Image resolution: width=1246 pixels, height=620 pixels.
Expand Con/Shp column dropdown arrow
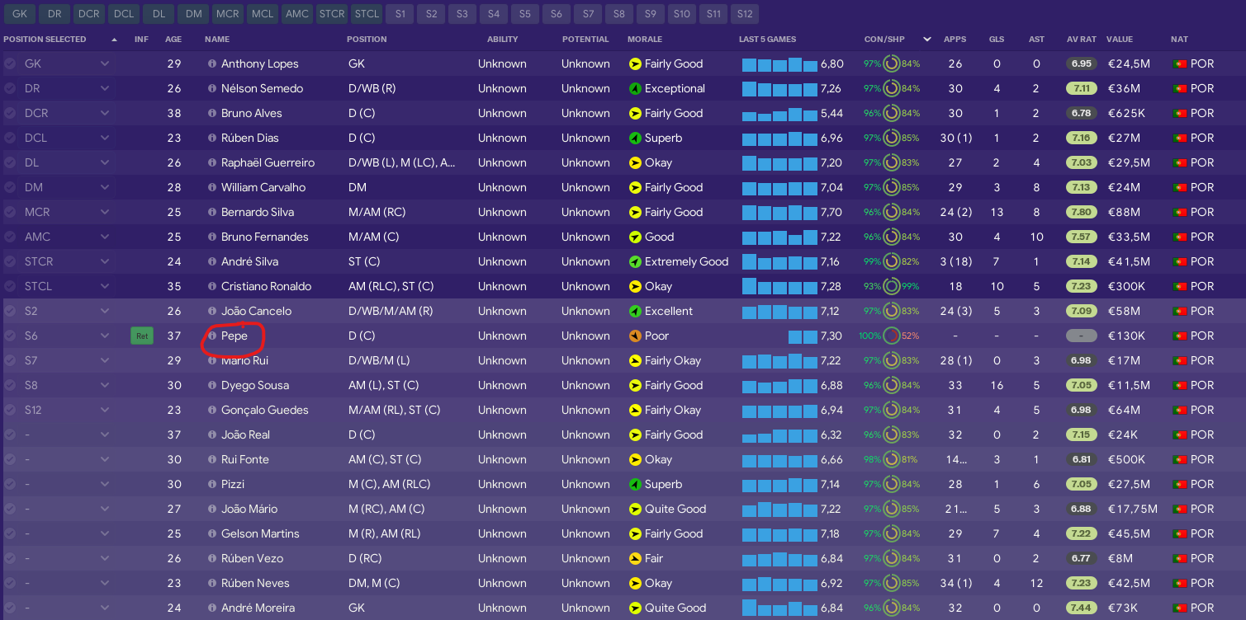(x=926, y=39)
